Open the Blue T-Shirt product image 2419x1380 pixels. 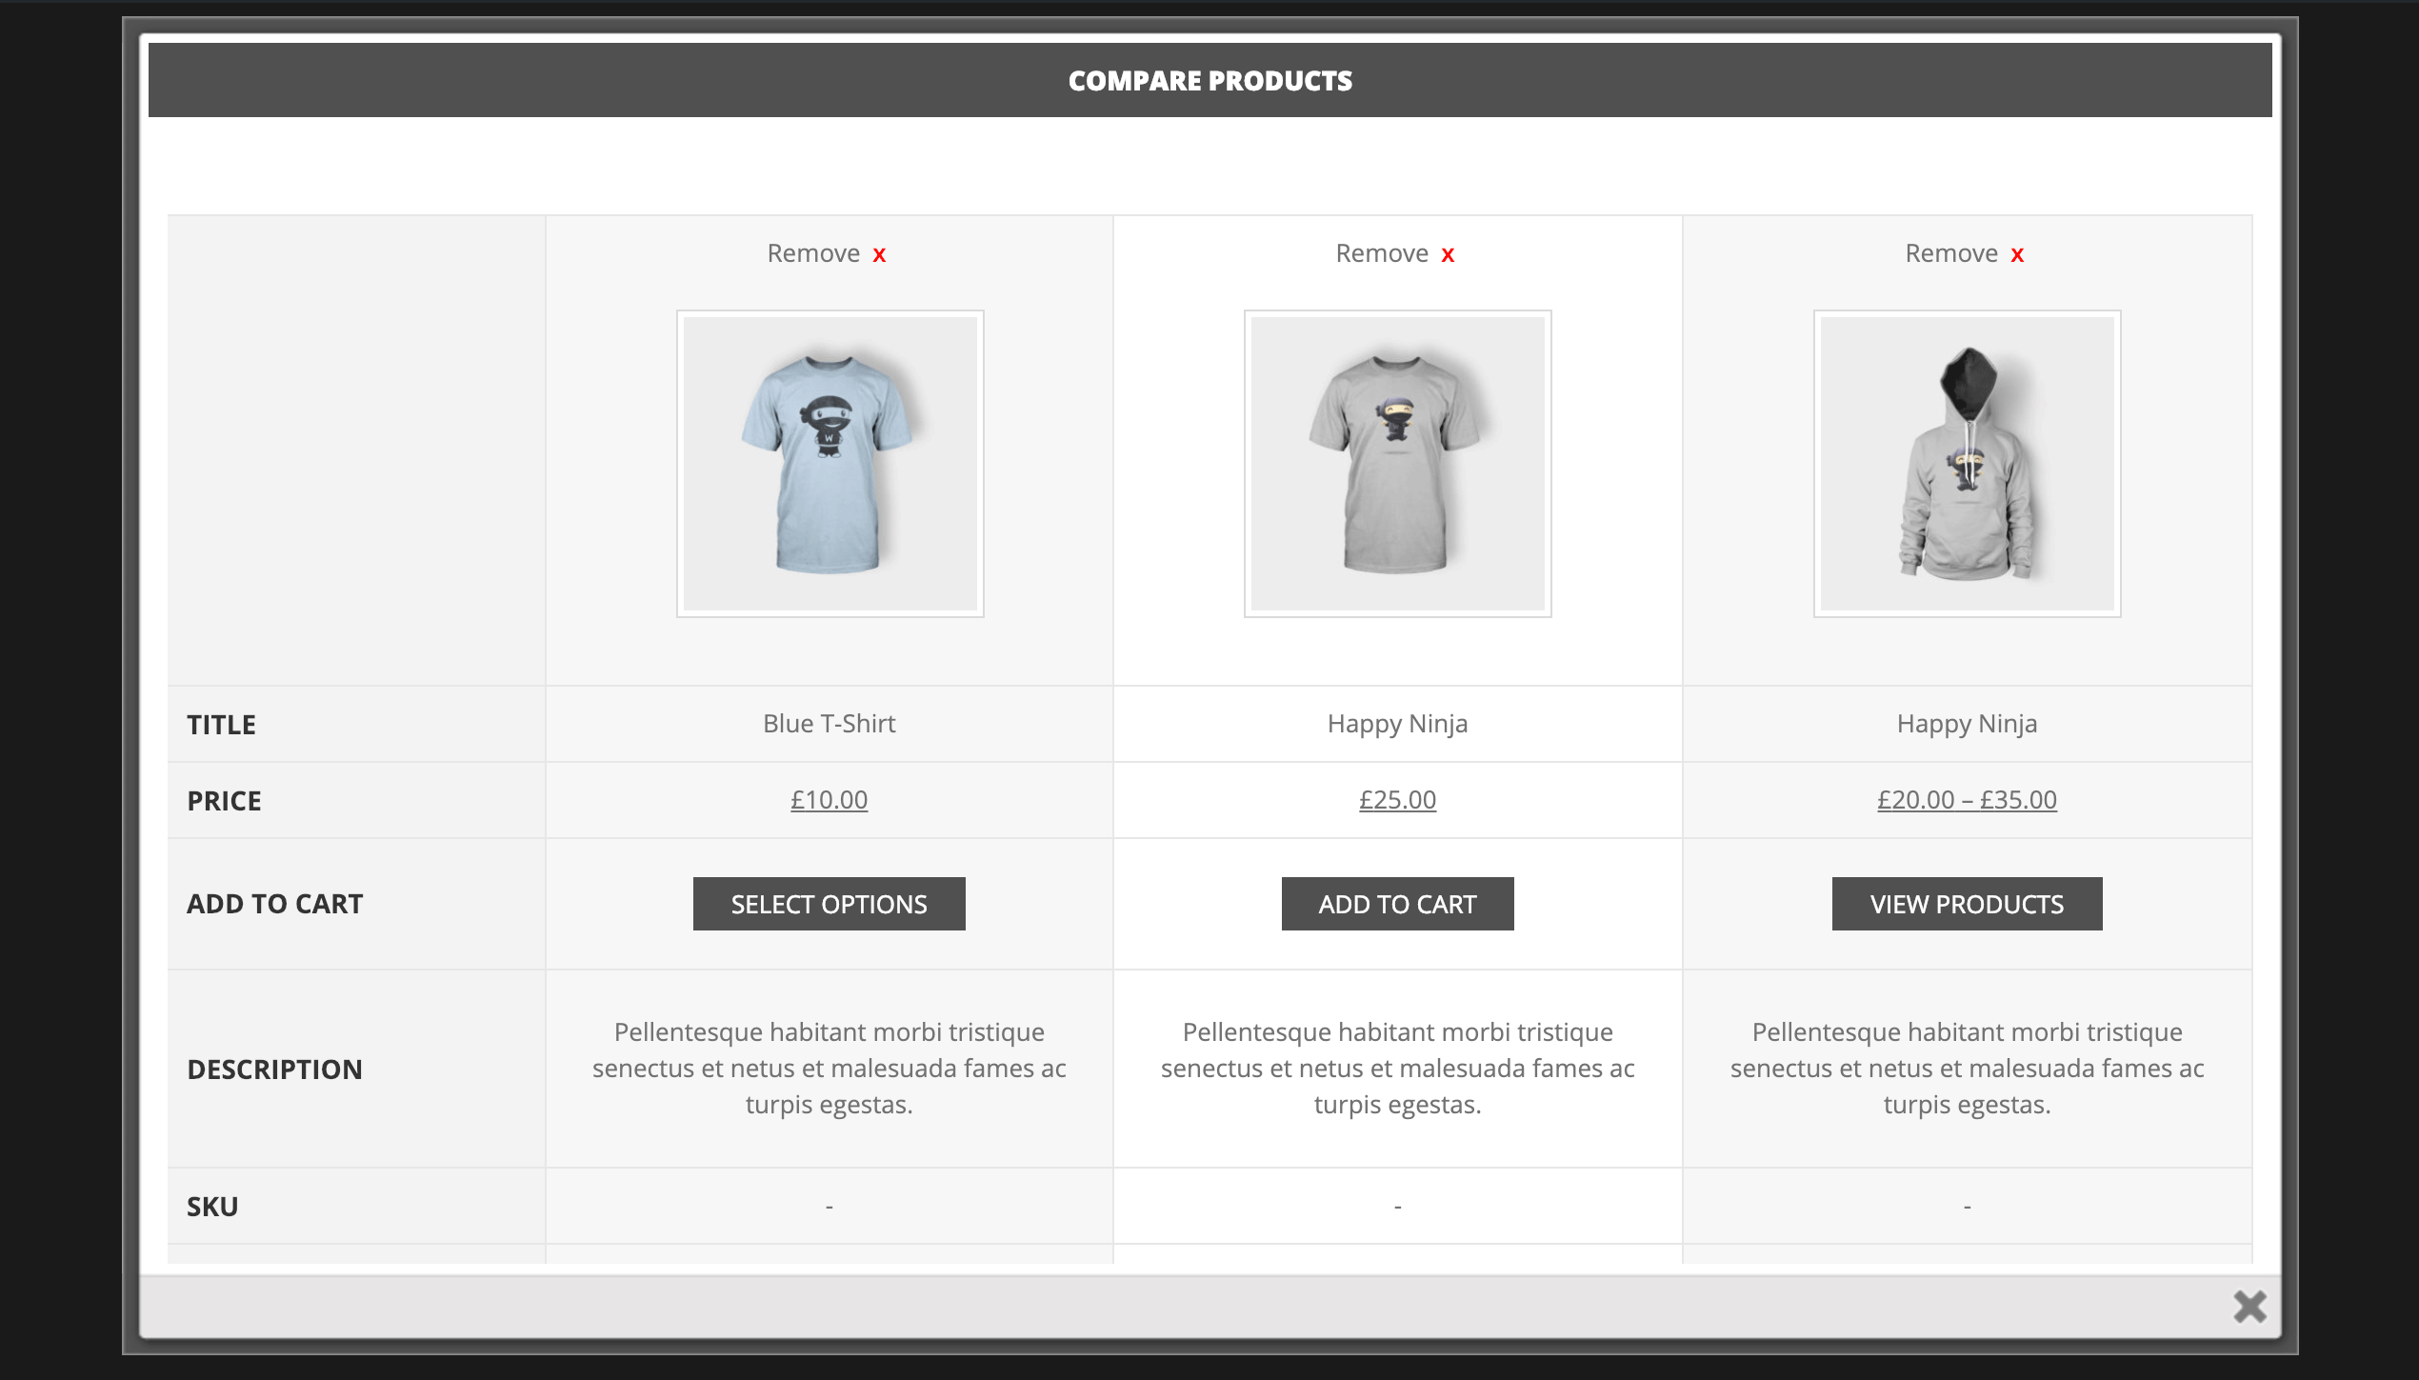[x=830, y=464]
